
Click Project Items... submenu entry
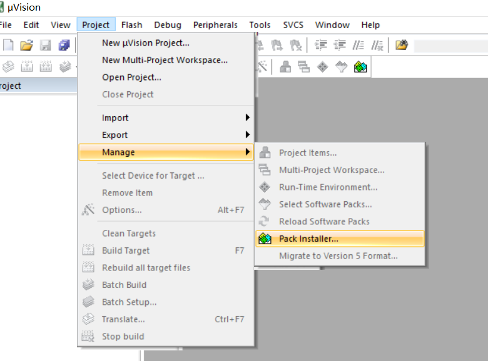[340, 152]
